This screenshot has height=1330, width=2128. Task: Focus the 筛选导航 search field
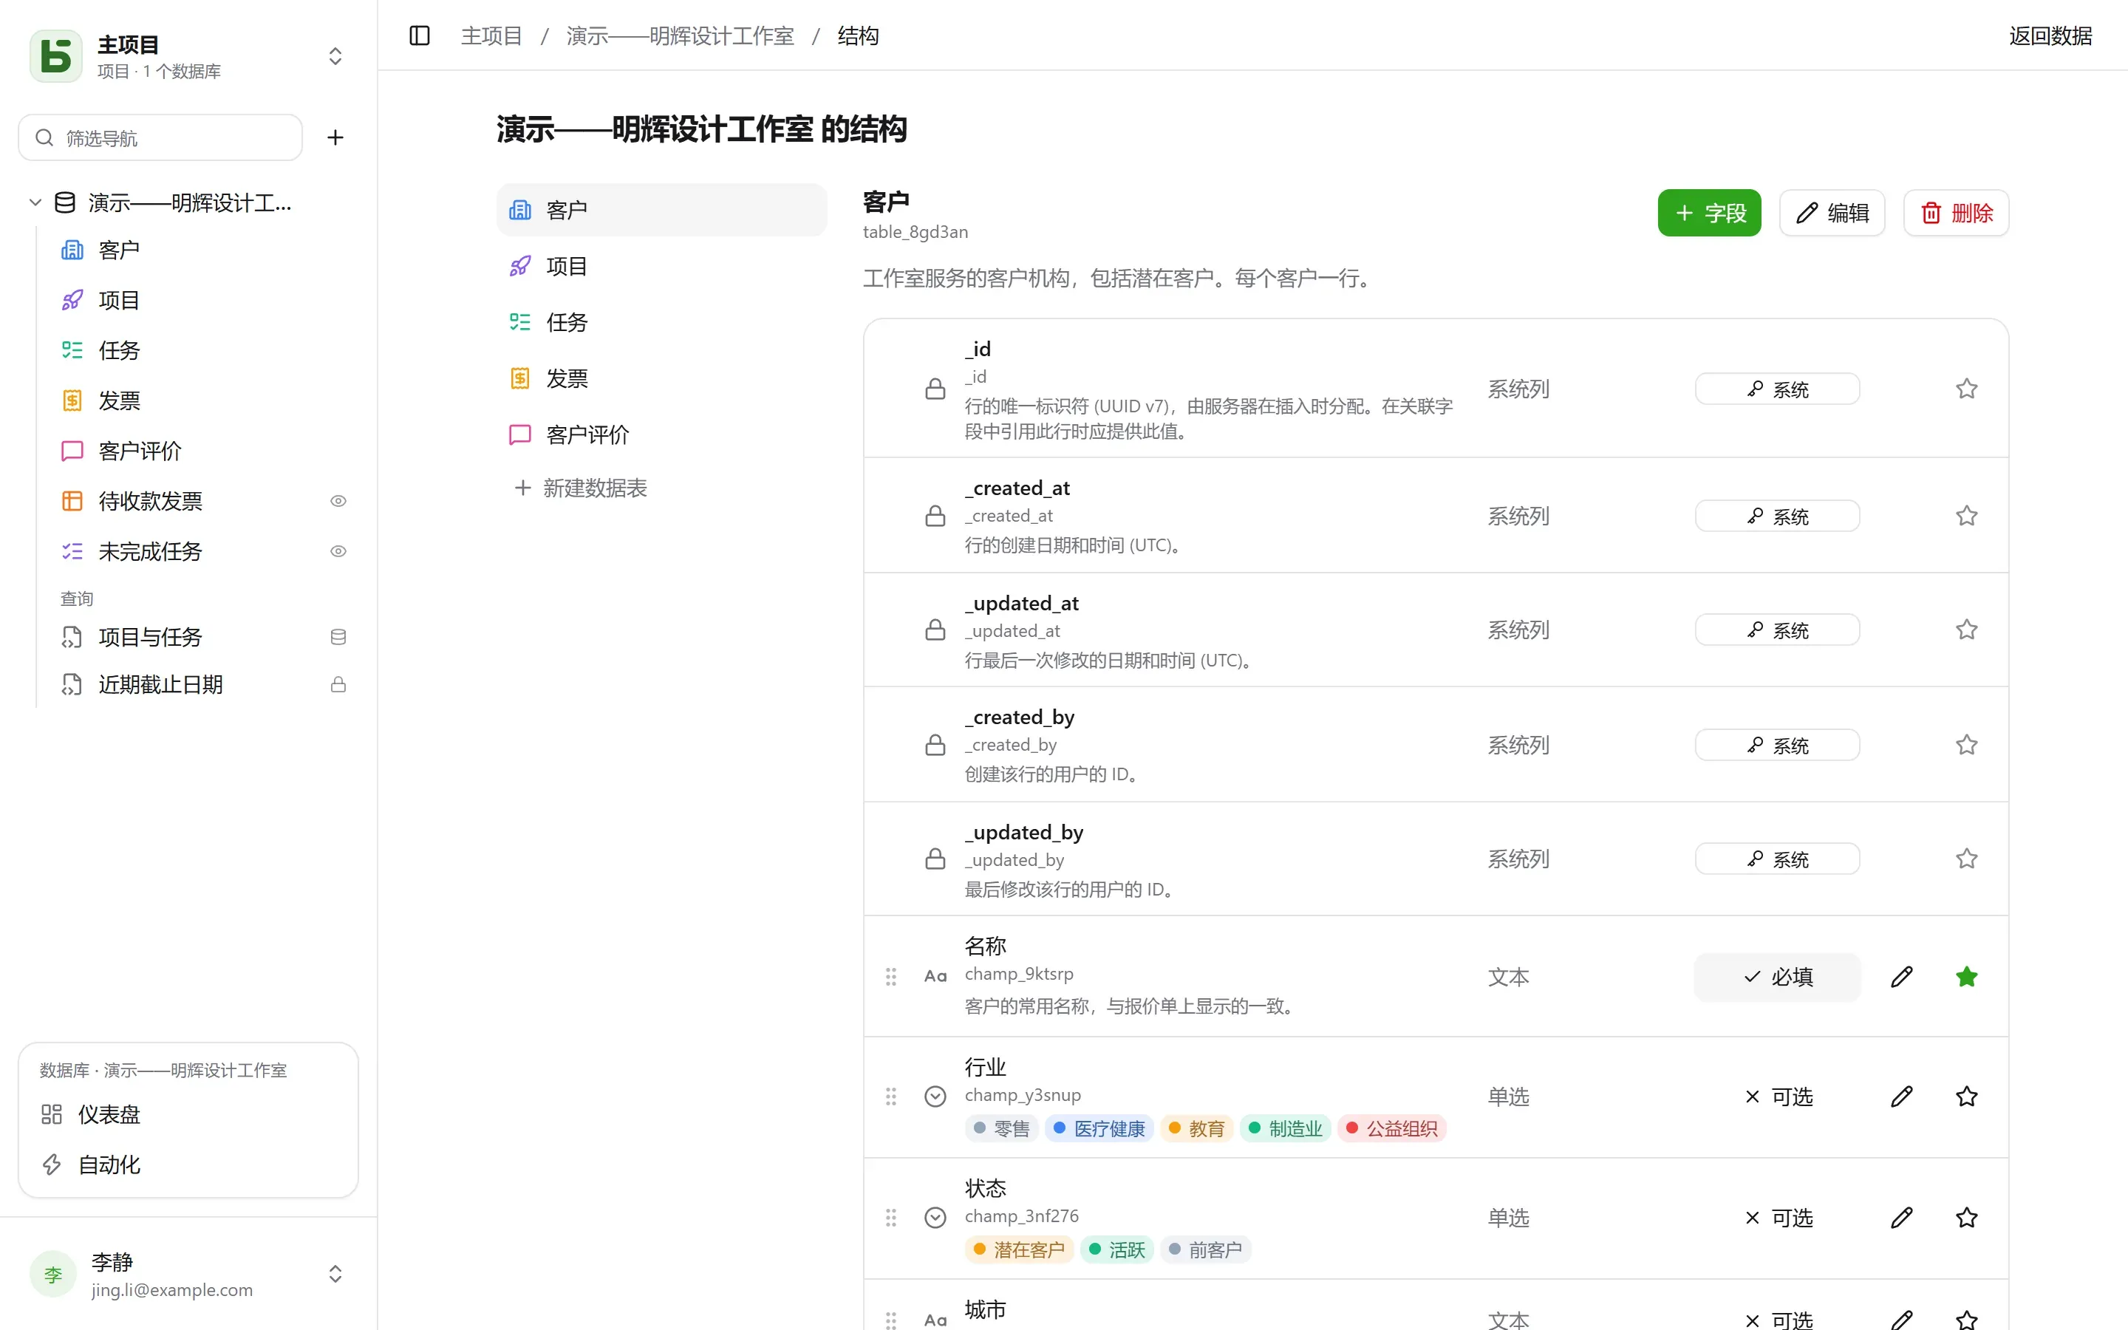click(160, 137)
